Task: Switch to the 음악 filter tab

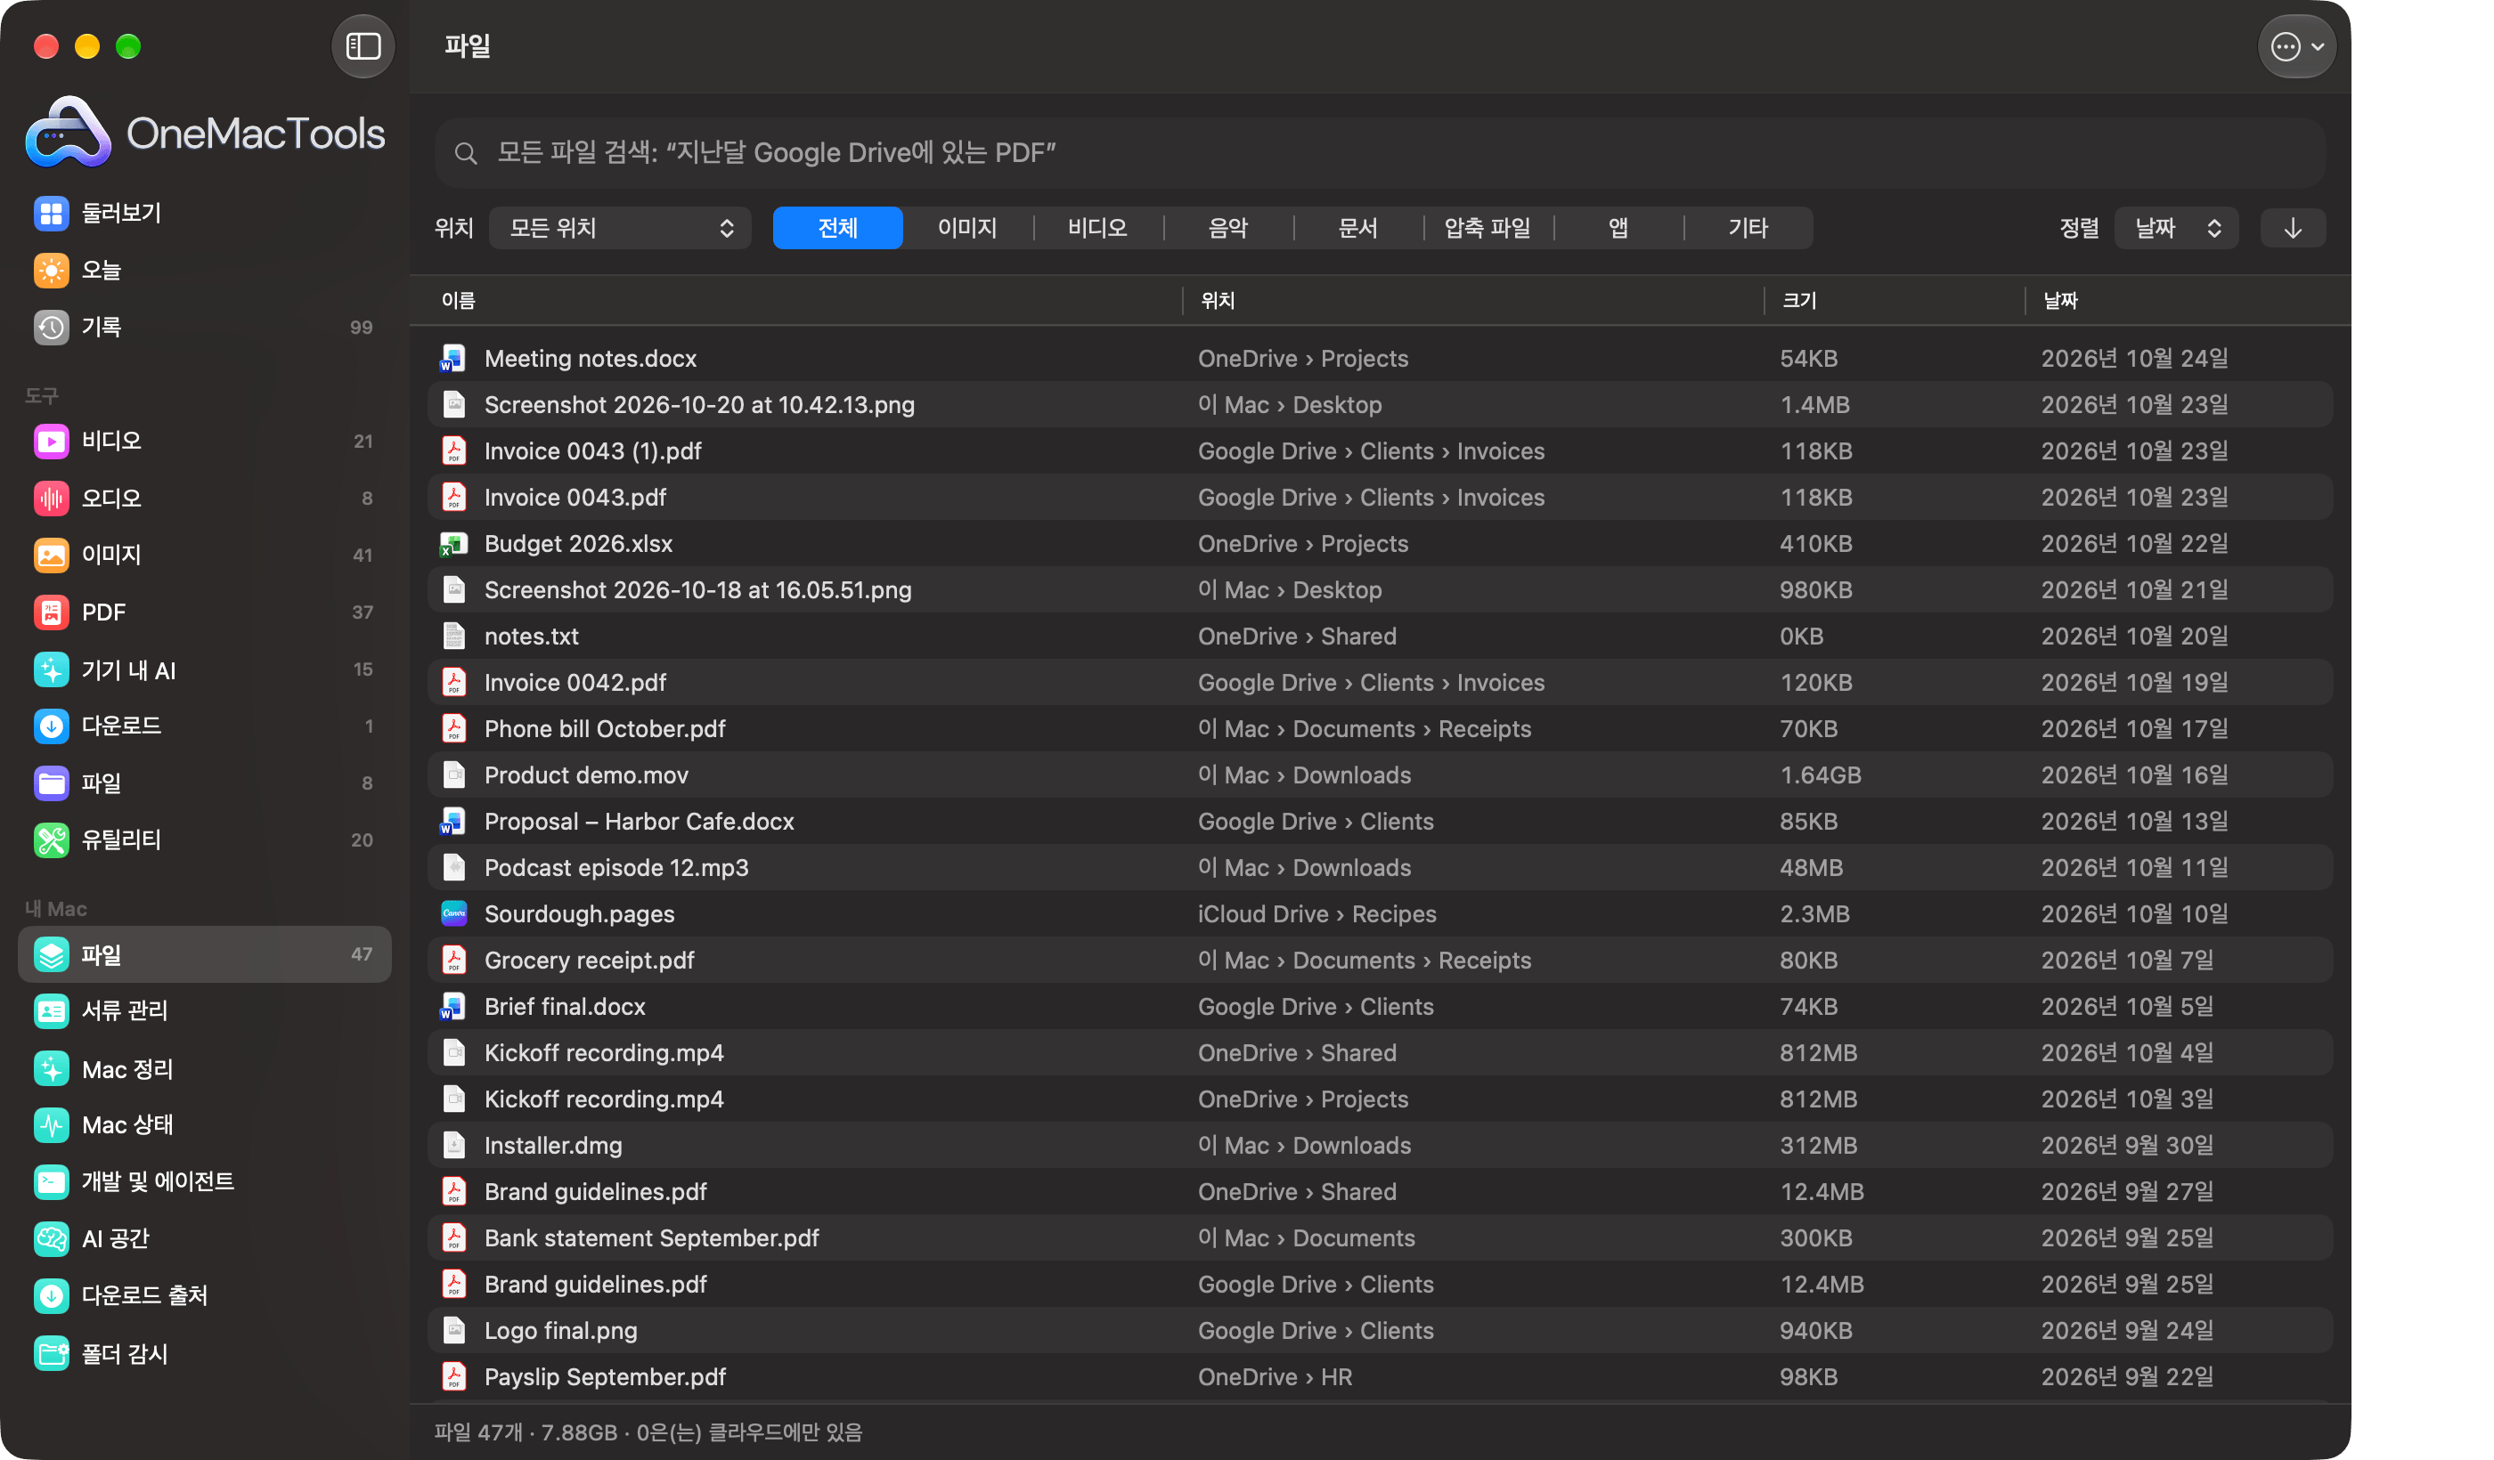Action: tap(1228, 229)
